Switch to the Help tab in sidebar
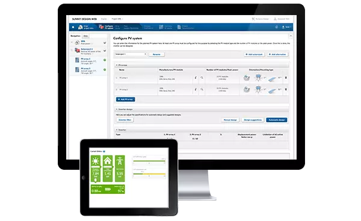361x221 pixels. [85, 36]
